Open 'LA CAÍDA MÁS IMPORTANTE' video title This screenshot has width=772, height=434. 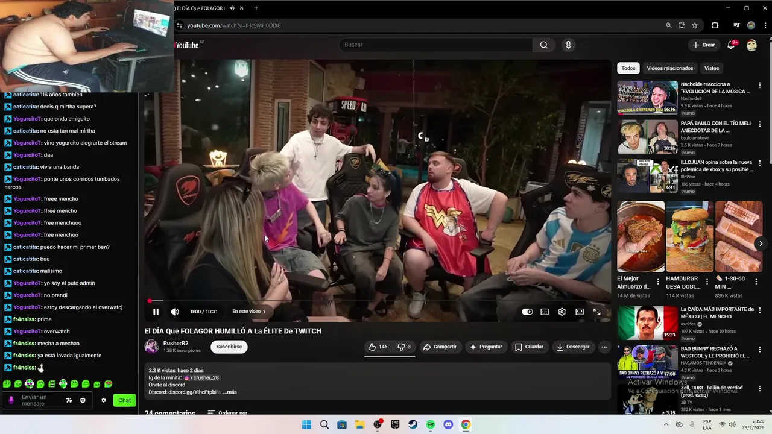tap(717, 313)
